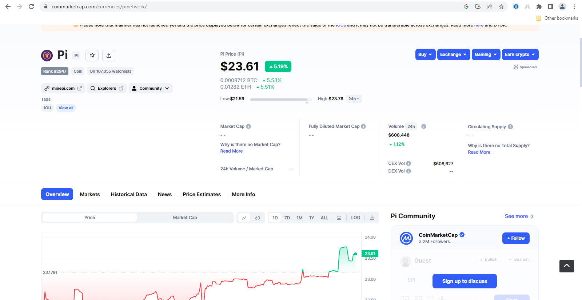Go to the Price Estimates tab
The height and width of the screenshot is (300, 582).
click(x=202, y=194)
